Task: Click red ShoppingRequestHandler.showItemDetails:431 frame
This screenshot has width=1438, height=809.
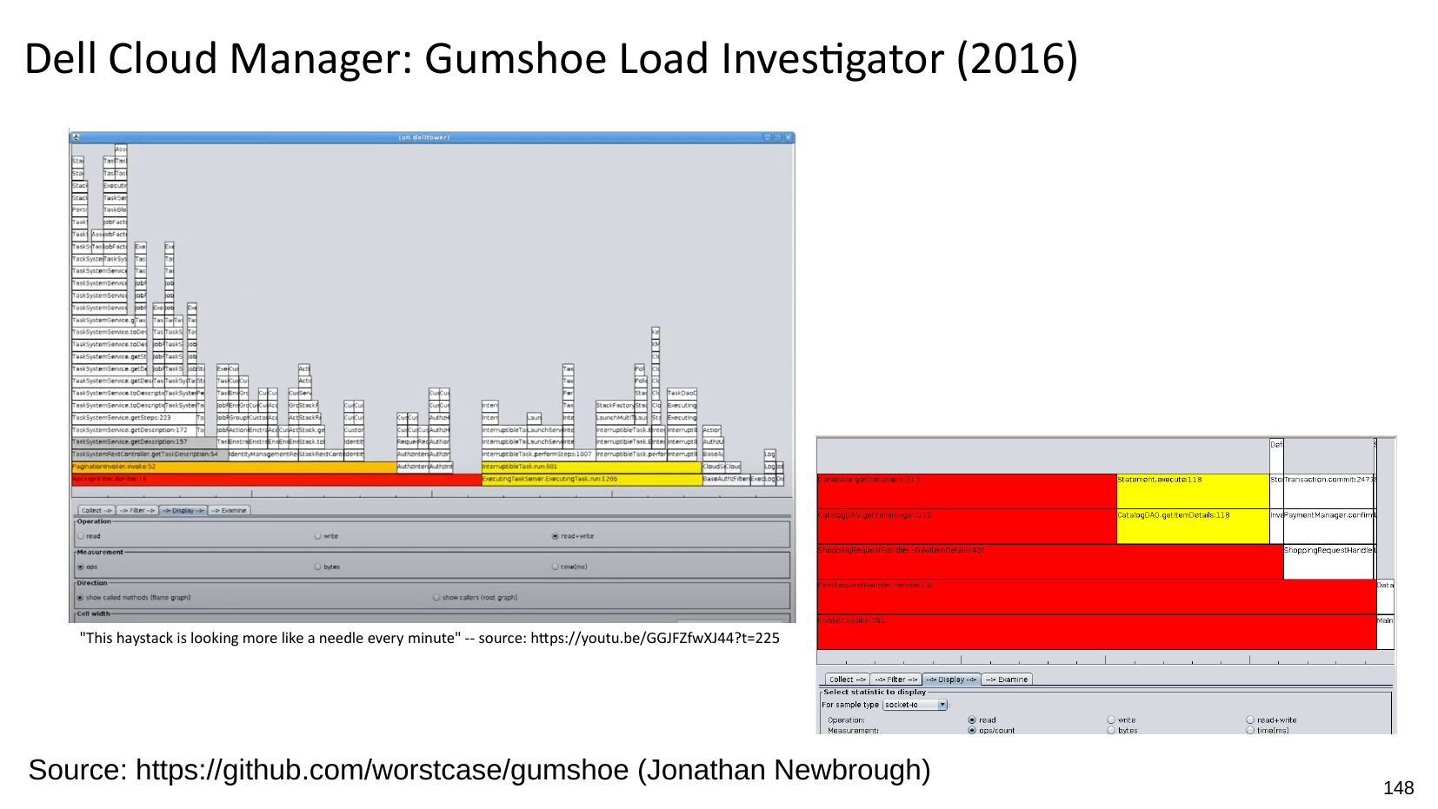Action: pos(1049,561)
